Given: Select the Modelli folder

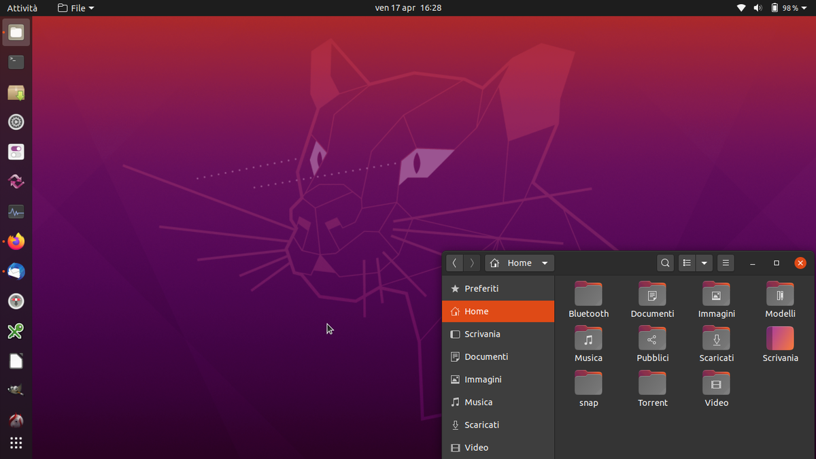Looking at the screenshot, I should [x=780, y=300].
